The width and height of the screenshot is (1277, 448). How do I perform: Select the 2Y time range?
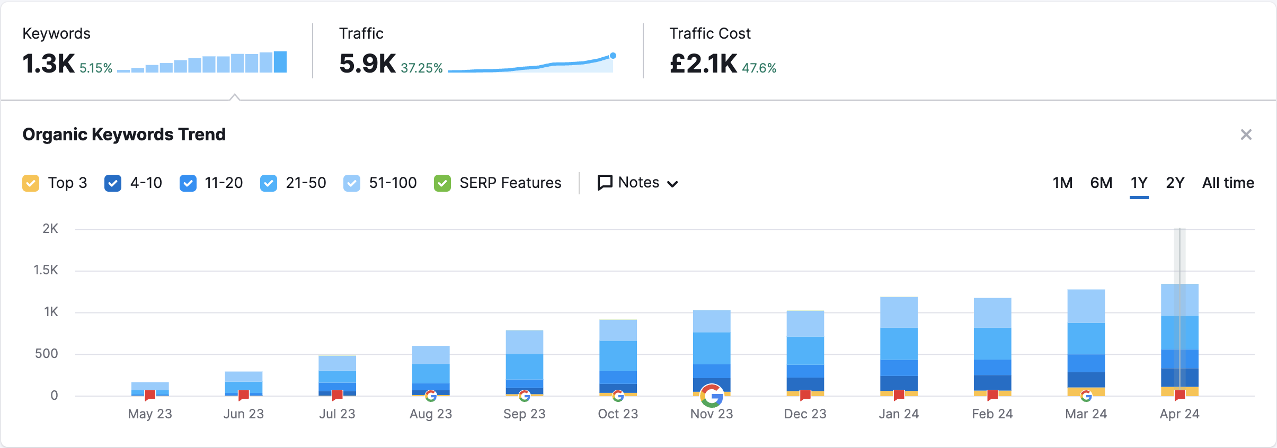click(1175, 183)
